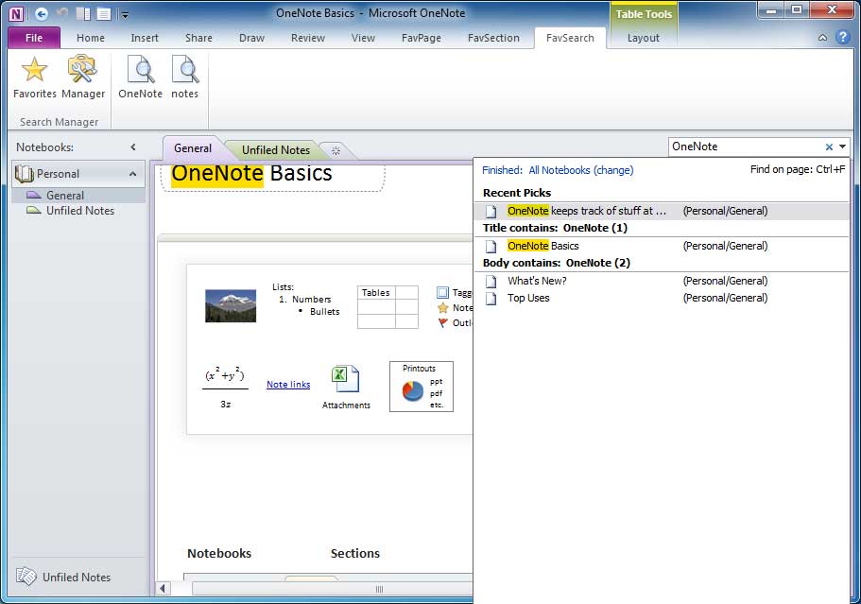Click the horizontal scrollbar thumb
This screenshot has width=861, height=604.
(333, 589)
